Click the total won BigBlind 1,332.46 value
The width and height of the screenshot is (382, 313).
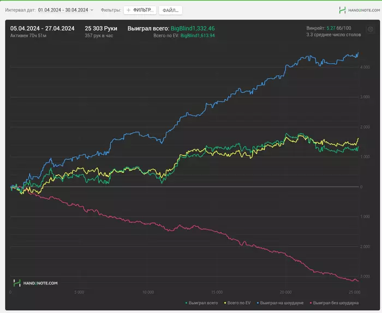coord(193,28)
